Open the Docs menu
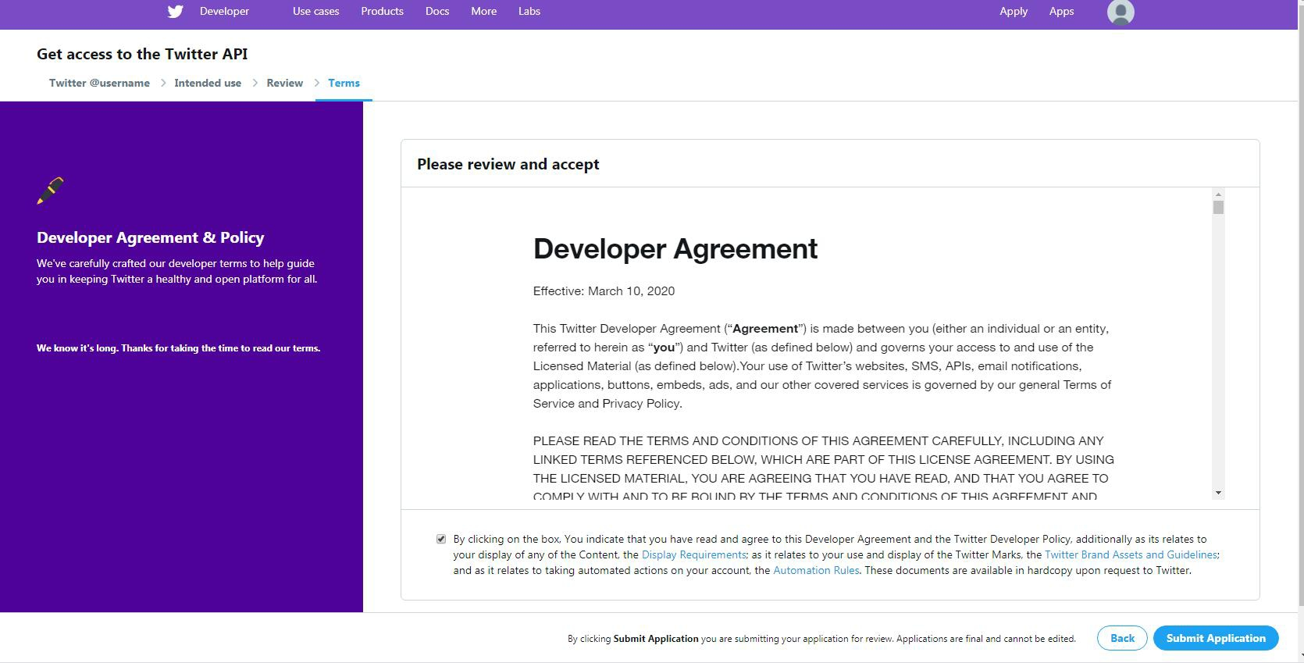 coord(437,11)
